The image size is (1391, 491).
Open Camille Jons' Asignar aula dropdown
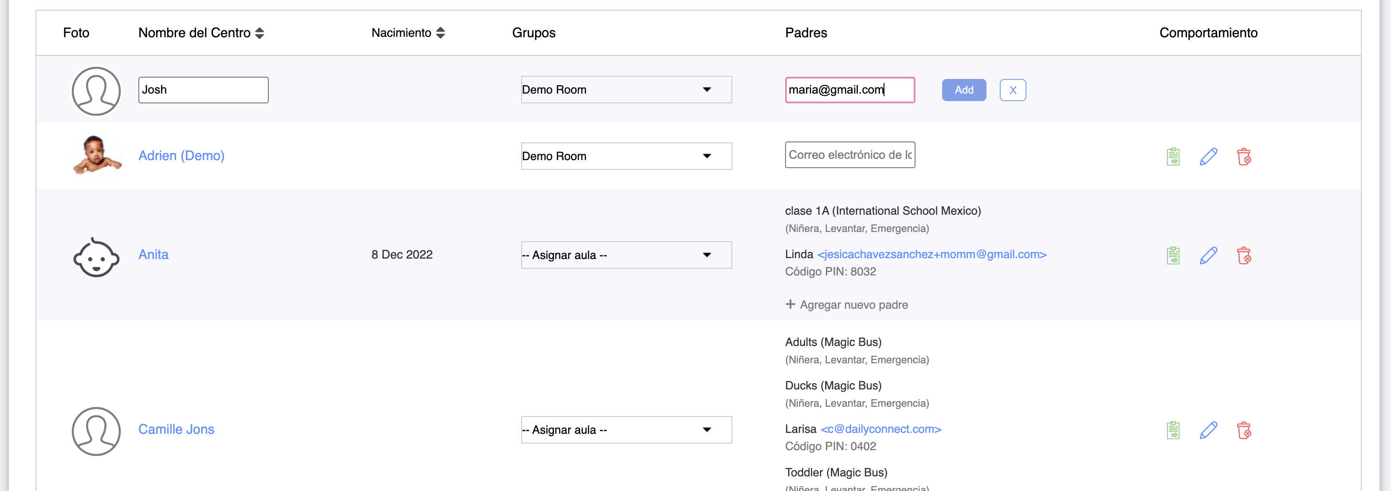pyautogui.click(x=626, y=429)
